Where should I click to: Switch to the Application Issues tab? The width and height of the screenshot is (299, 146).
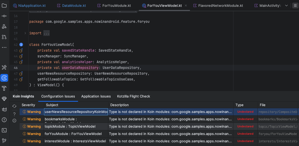point(96,96)
